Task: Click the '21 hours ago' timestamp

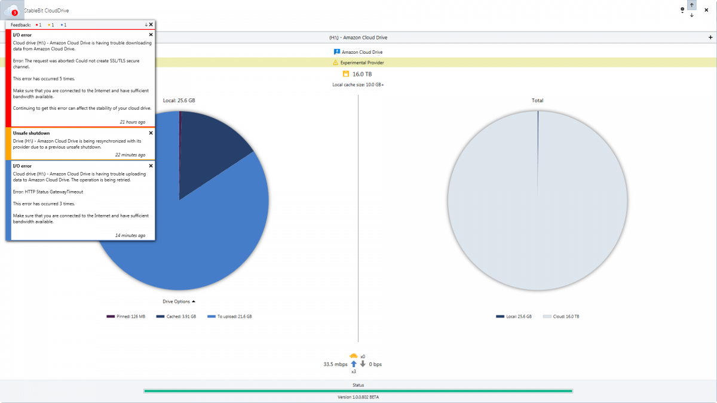Action: (132, 122)
